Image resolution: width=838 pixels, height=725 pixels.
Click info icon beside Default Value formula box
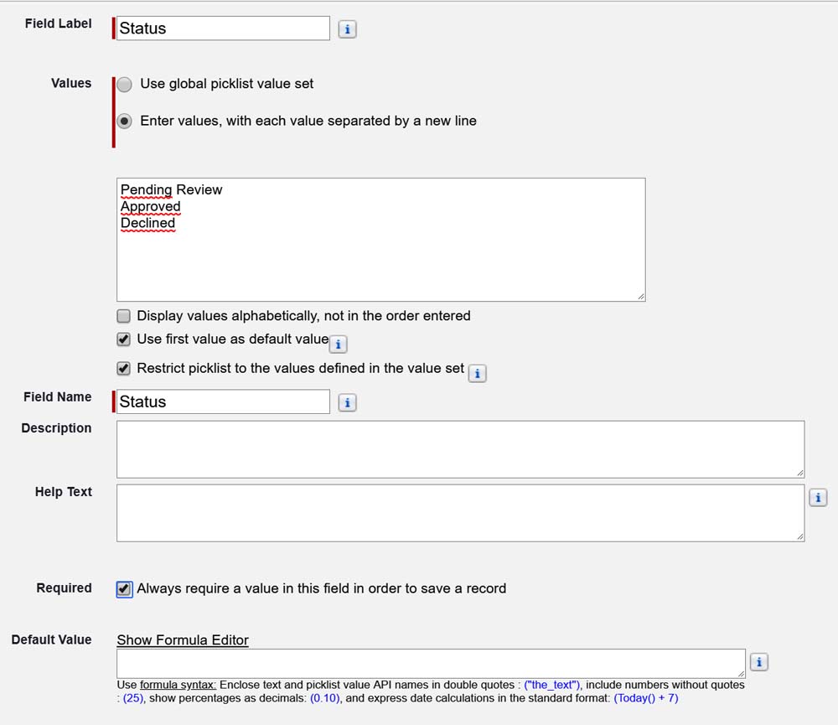758,662
